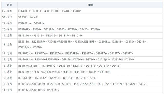Click model DS1517+
164x95 pixels.
(x=128, y=54)
